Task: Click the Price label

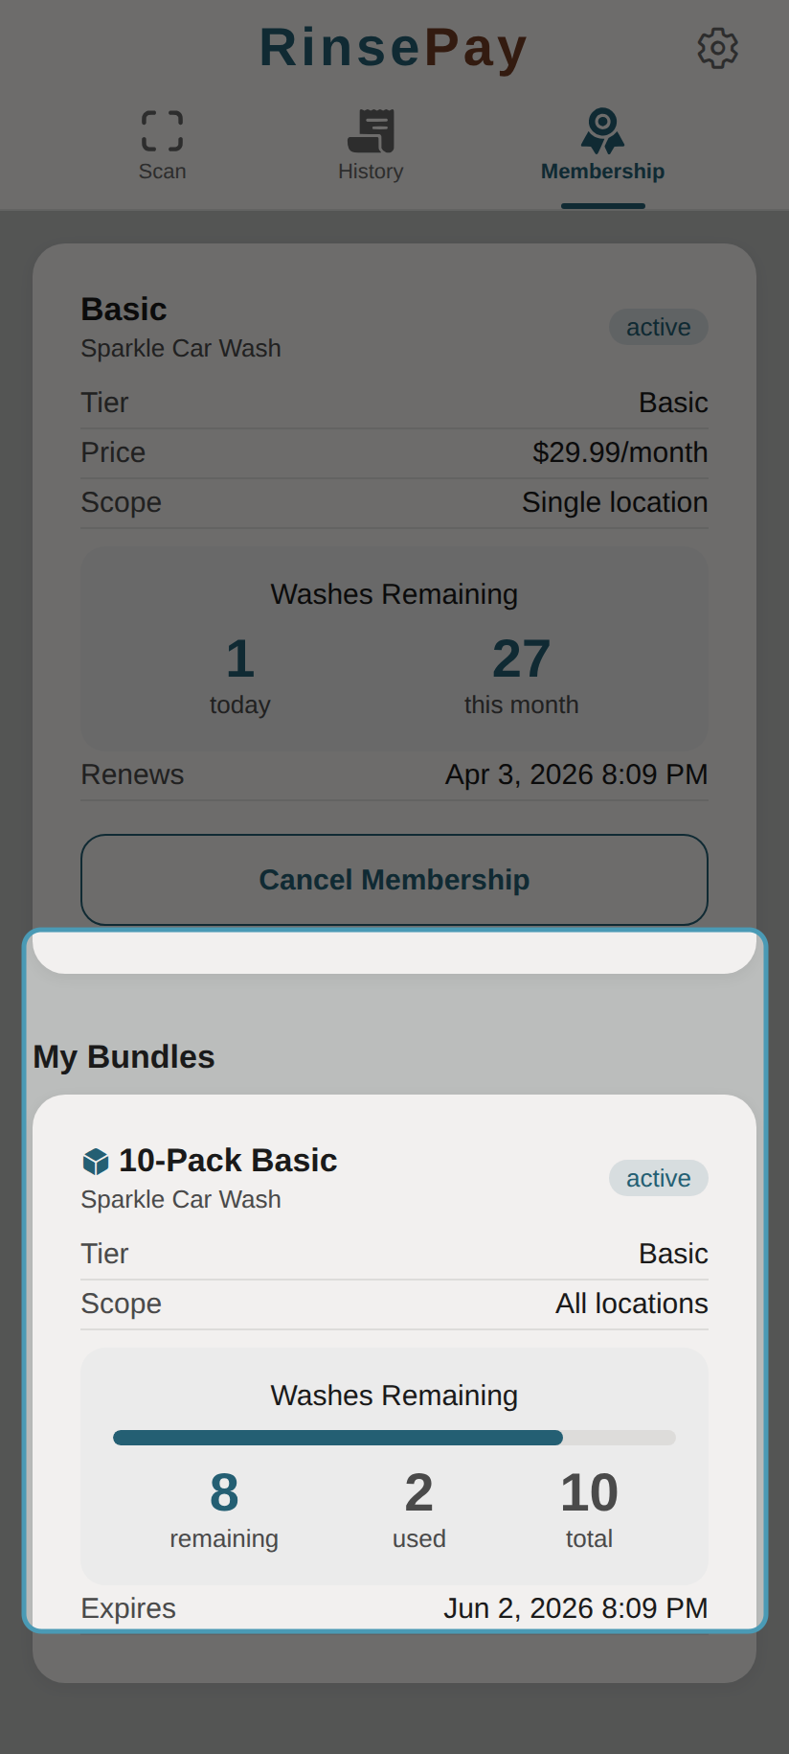Action: point(113,452)
